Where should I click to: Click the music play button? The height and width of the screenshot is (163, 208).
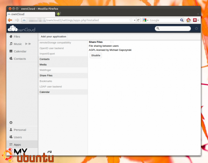click(x=27, y=44)
